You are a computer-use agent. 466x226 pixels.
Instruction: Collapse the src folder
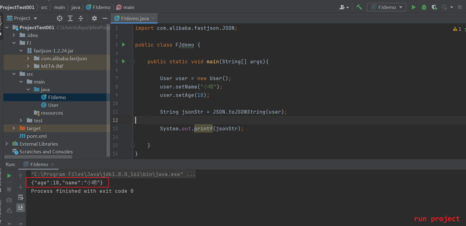14,74
